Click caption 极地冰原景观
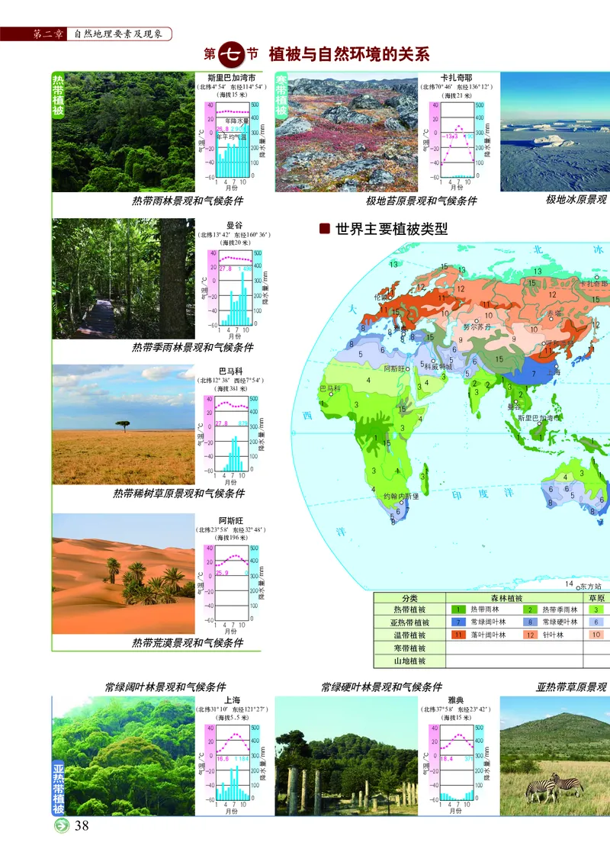610x868 pixels. click(x=576, y=200)
